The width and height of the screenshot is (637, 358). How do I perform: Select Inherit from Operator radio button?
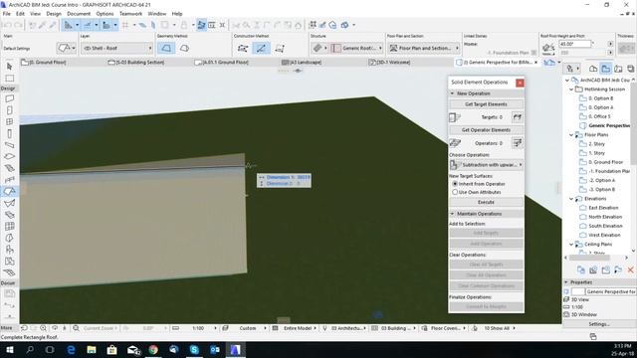pos(455,184)
